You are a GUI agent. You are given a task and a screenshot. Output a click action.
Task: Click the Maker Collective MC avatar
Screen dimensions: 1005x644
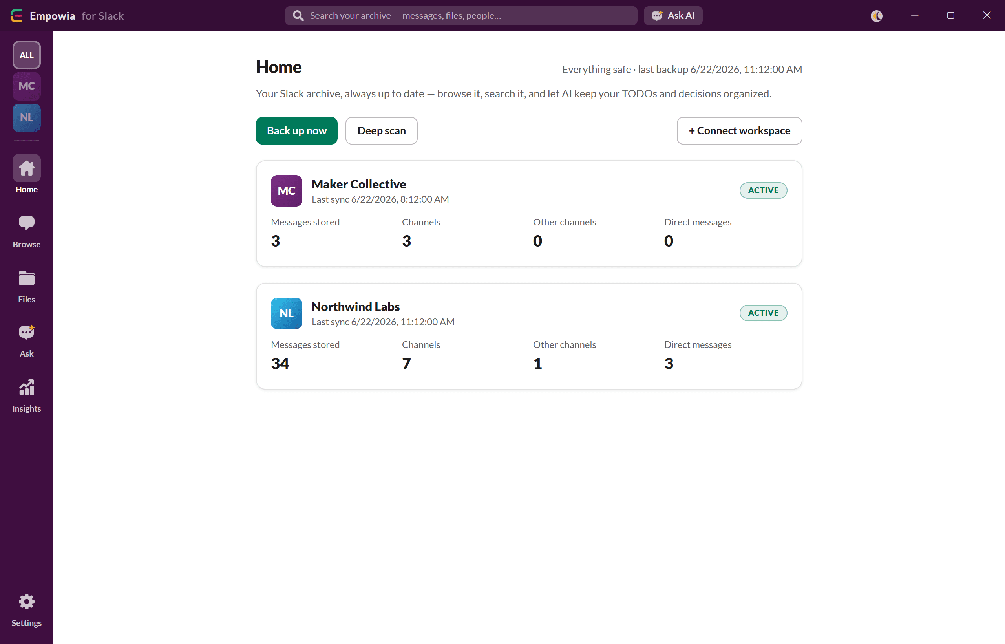pyautogui.click(x=286, y=191)
